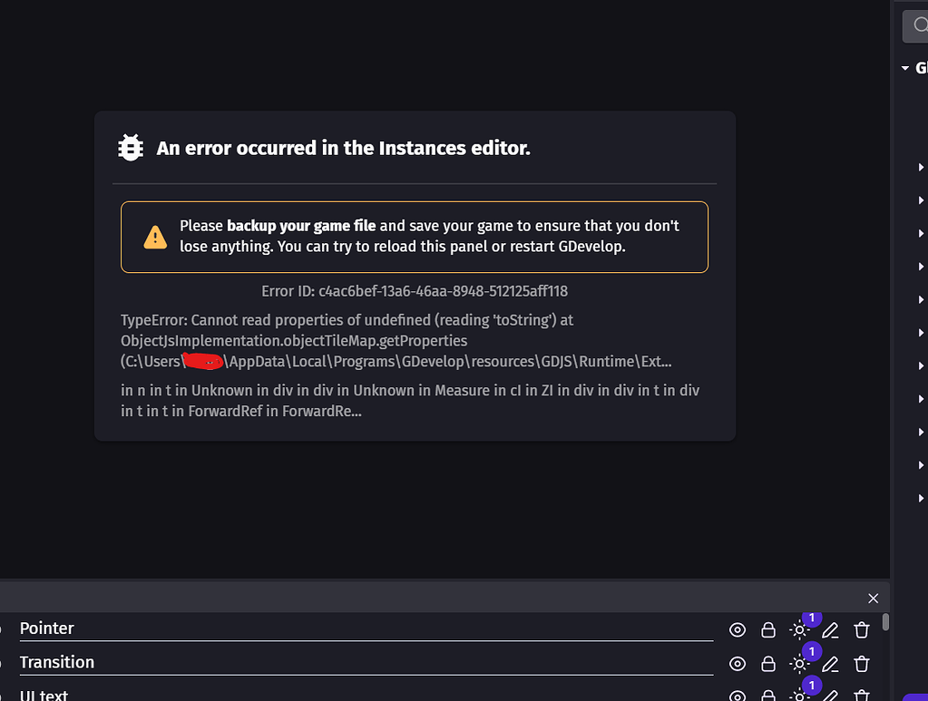Hide the Pointer layer
The image size is (928, 701).
pyautogui.click(x=738, y=629)
